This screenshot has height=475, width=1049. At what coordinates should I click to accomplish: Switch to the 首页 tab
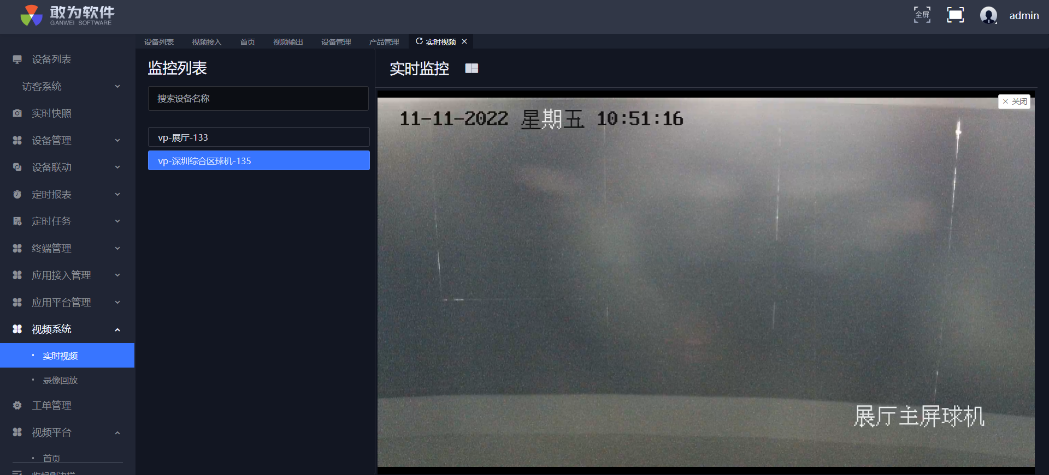[247, 42]
